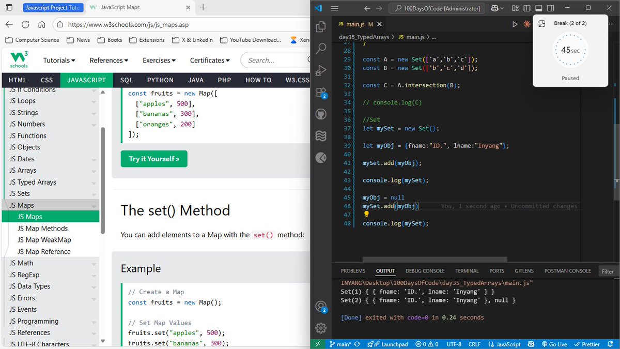This screenshot has width=620, height=349.
Task: Open the POSTMAN CONSOLE tab
Action: (567, 271)
